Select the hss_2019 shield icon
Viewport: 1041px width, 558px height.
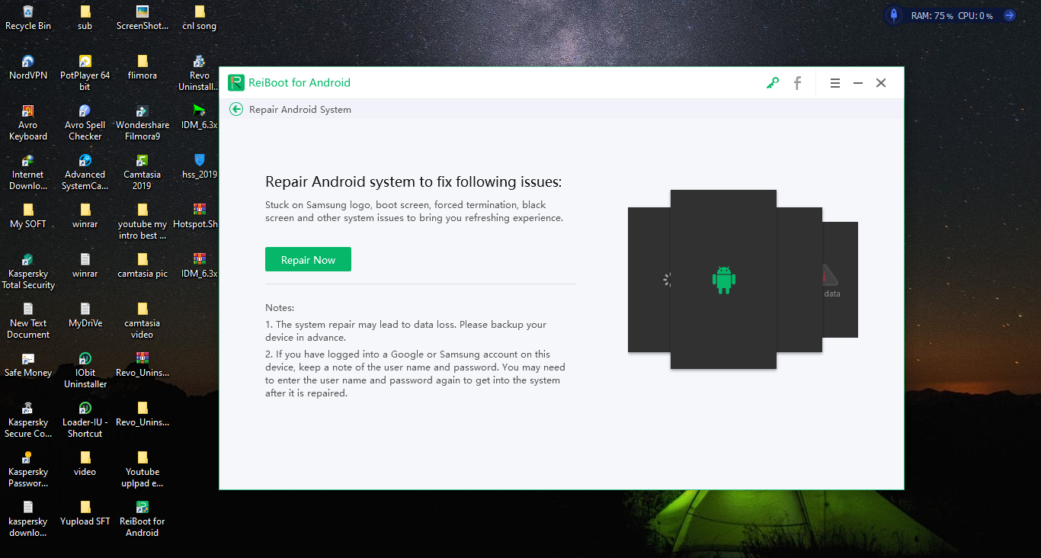tap(200, 166)
